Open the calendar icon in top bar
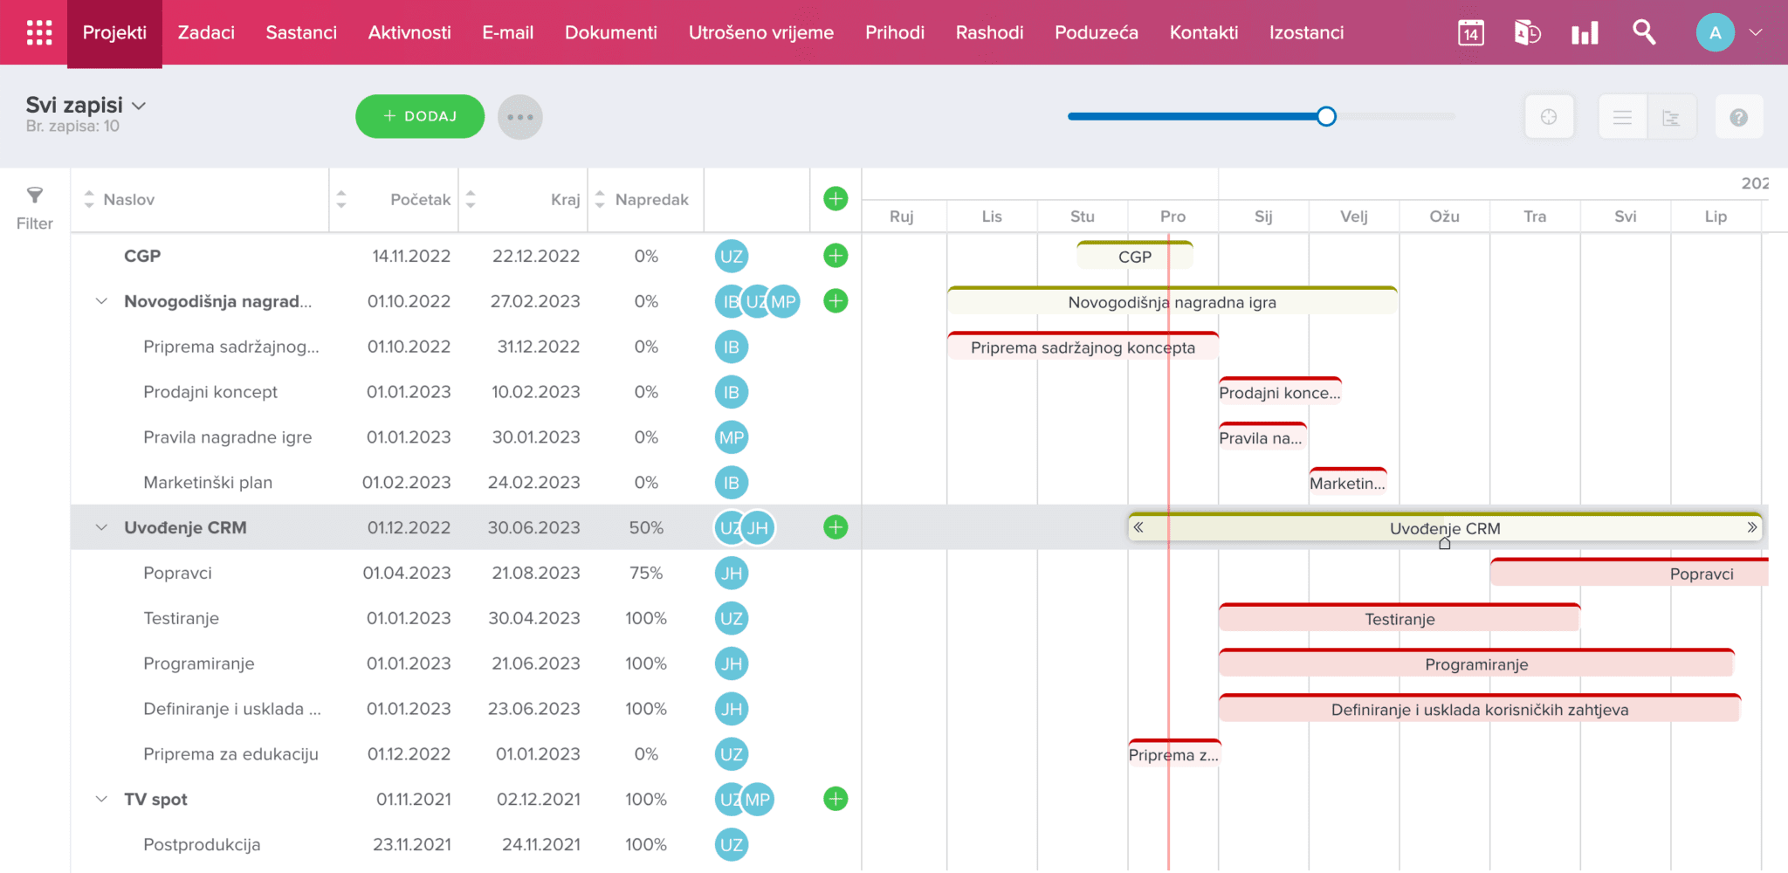Image resolution: width=1788 pixels, height=873 pixels. (x=1471, y=33)
